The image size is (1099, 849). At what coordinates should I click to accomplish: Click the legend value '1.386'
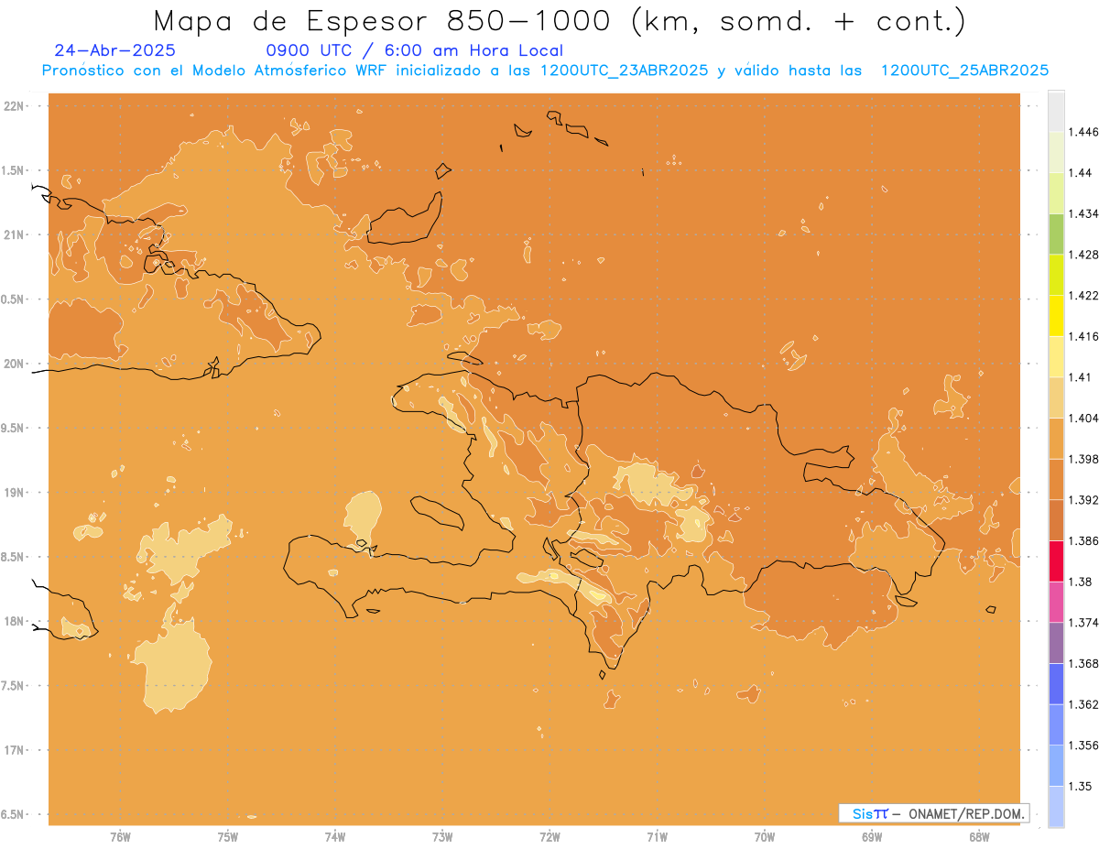1083,540
